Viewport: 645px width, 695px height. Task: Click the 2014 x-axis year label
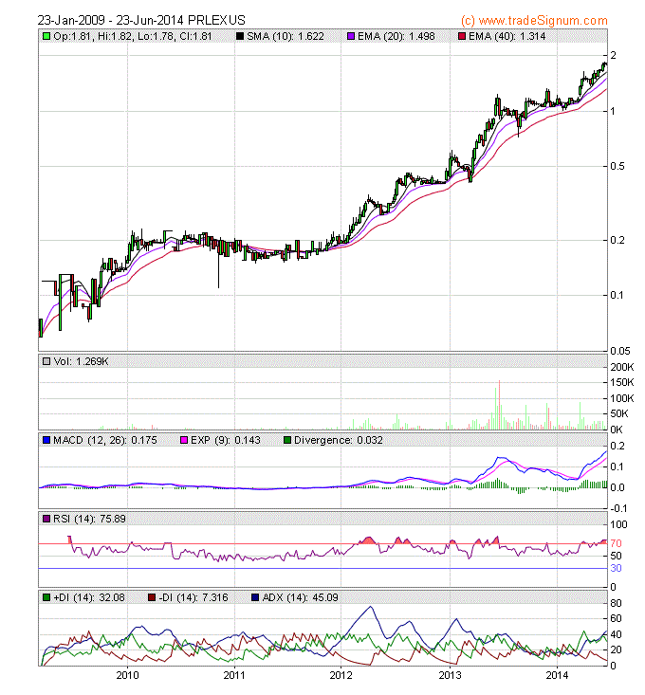(x=557, y=675)
